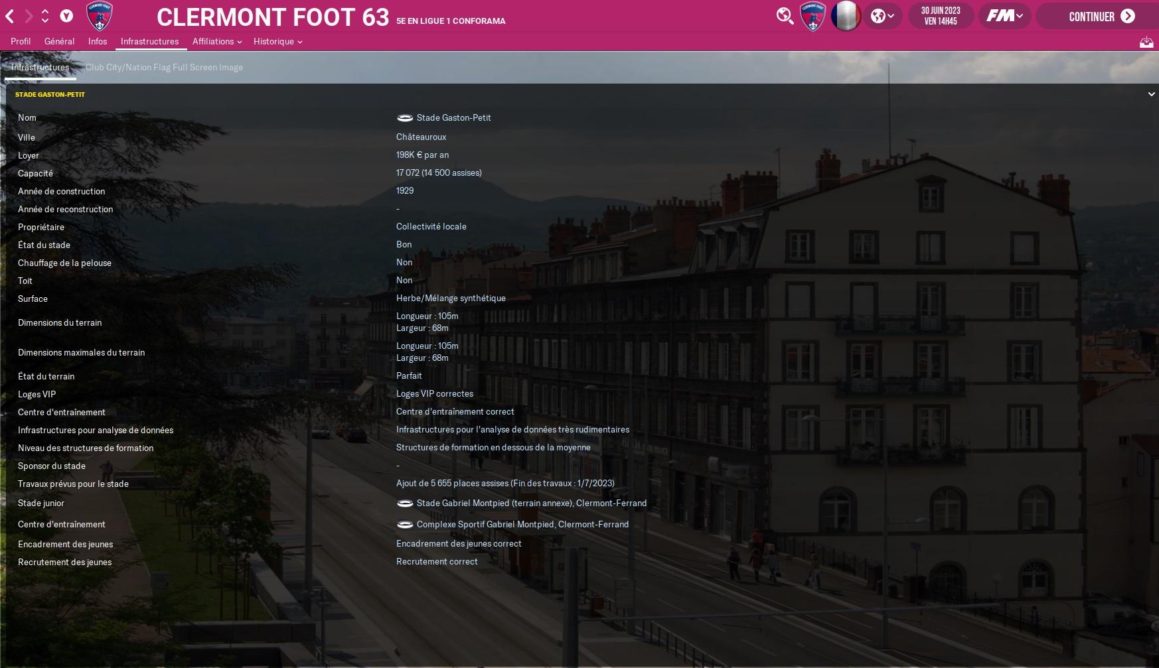
Task: Click owner value Collectivité locale
Action: [431, 226]
